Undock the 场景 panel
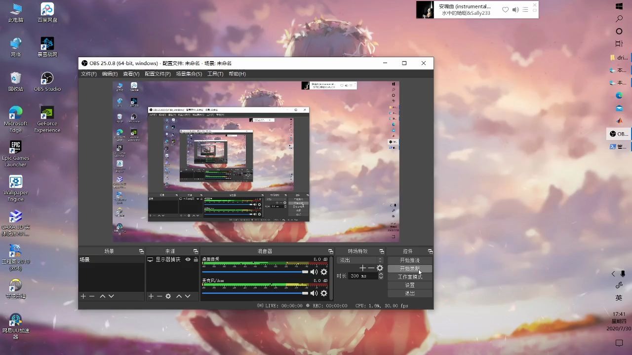The height and width of the screenshot is (355, 632). click(x=141, y=251)
